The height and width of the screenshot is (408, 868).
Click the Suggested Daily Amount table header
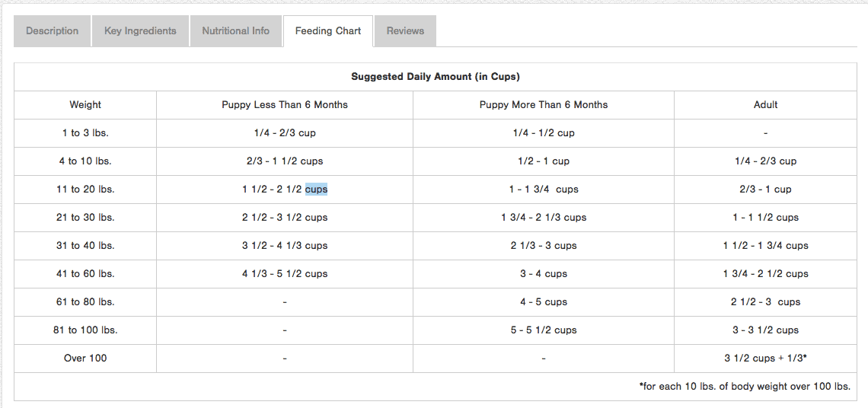coord(435,77)
